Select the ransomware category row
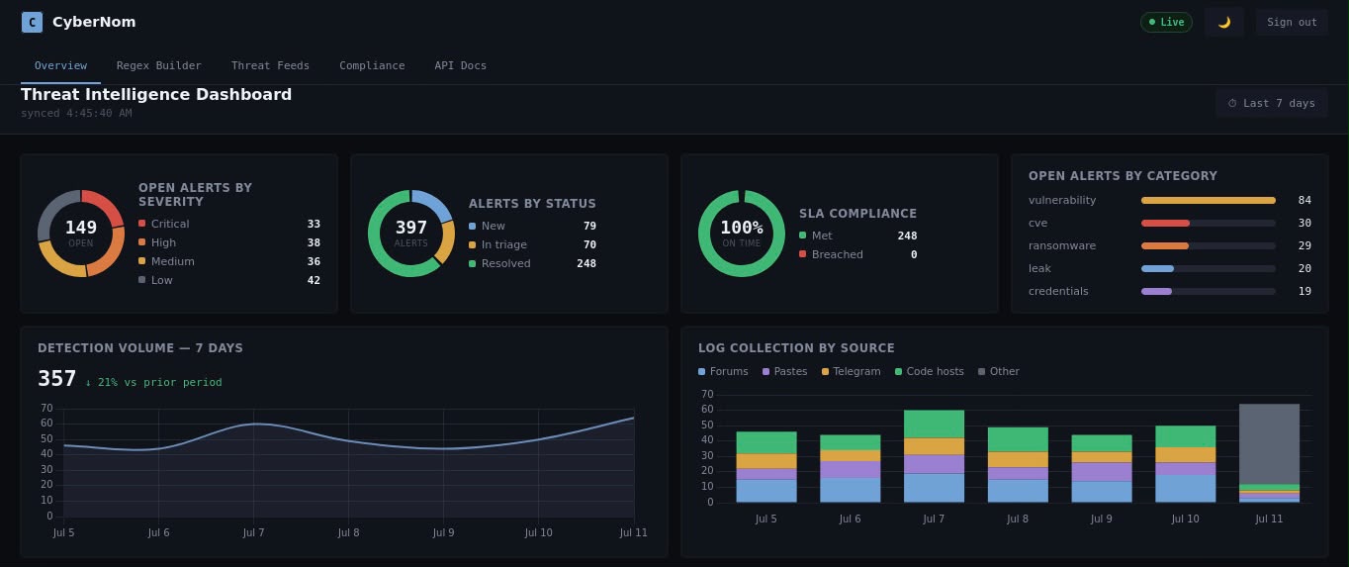 click(x=1170, y=245)
